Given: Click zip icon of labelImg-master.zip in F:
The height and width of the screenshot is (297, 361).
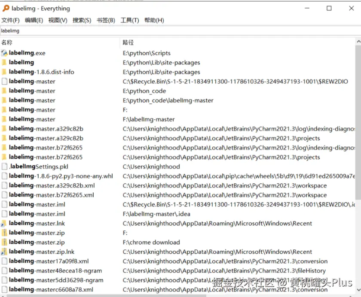Looking at the screenshot, I should pyautogui.click(x=4, y=233).
